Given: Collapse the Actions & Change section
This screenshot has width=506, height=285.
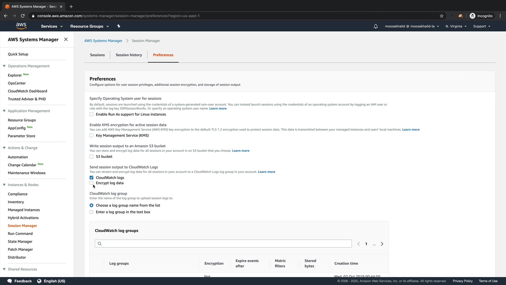Looking at the screenshot, I should [4, 148].
